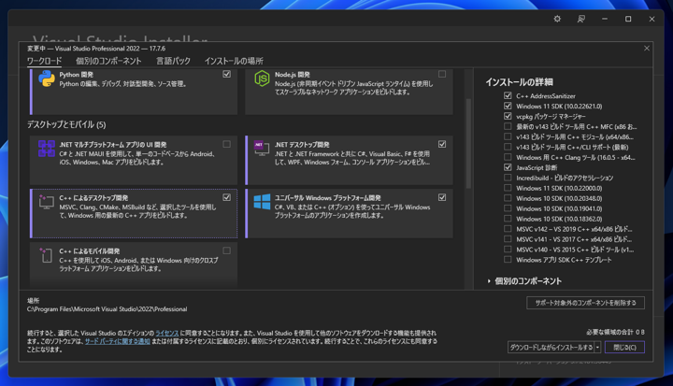This screenshot has width=673, height=386.
Task: Click the Python development workload icon
Action: click(47, 79)
